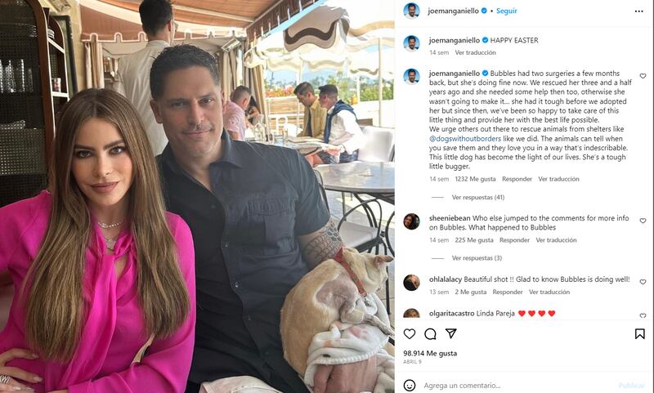654x393 pixels.
Task: Like the post with the heart icon
Action: click(x=410, y=333)
